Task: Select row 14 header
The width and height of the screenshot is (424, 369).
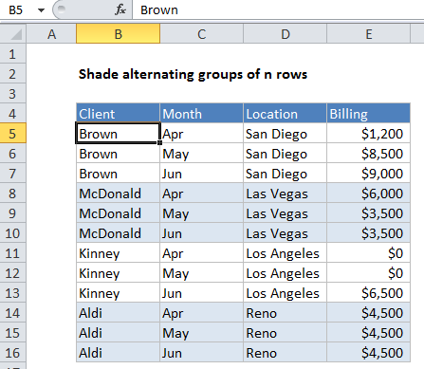Action: click(x=12, y=313)
